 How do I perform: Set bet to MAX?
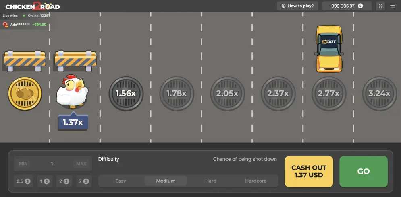click(x=81, y=164)
